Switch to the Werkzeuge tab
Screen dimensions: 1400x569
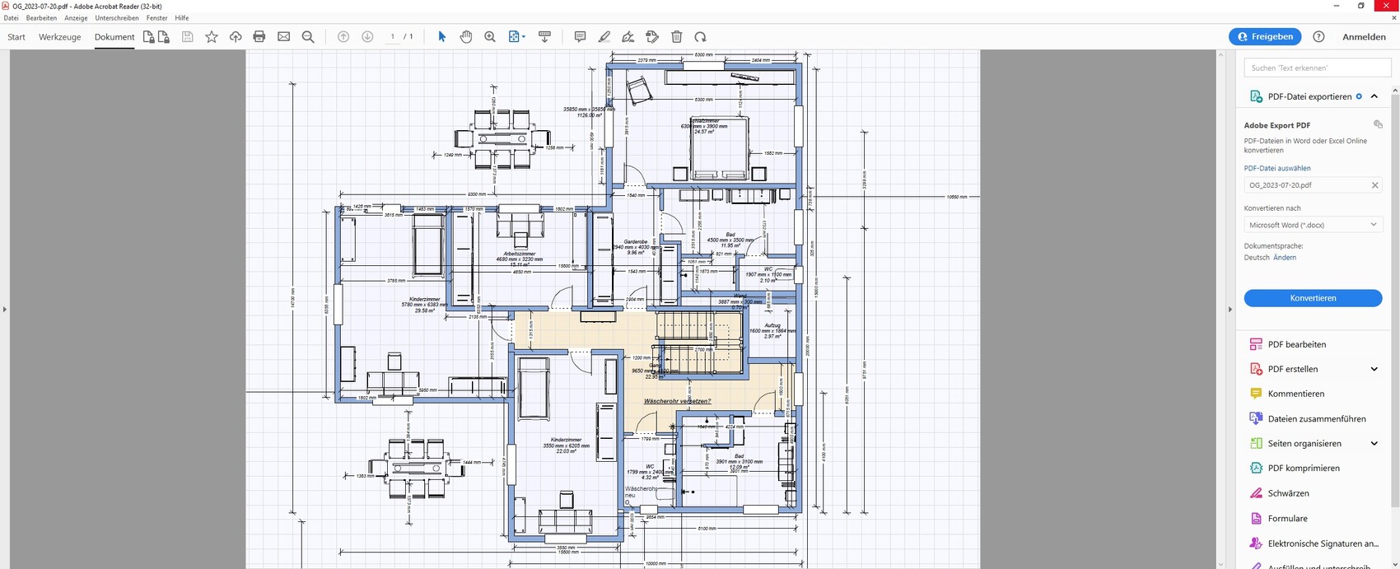[59, 37]
